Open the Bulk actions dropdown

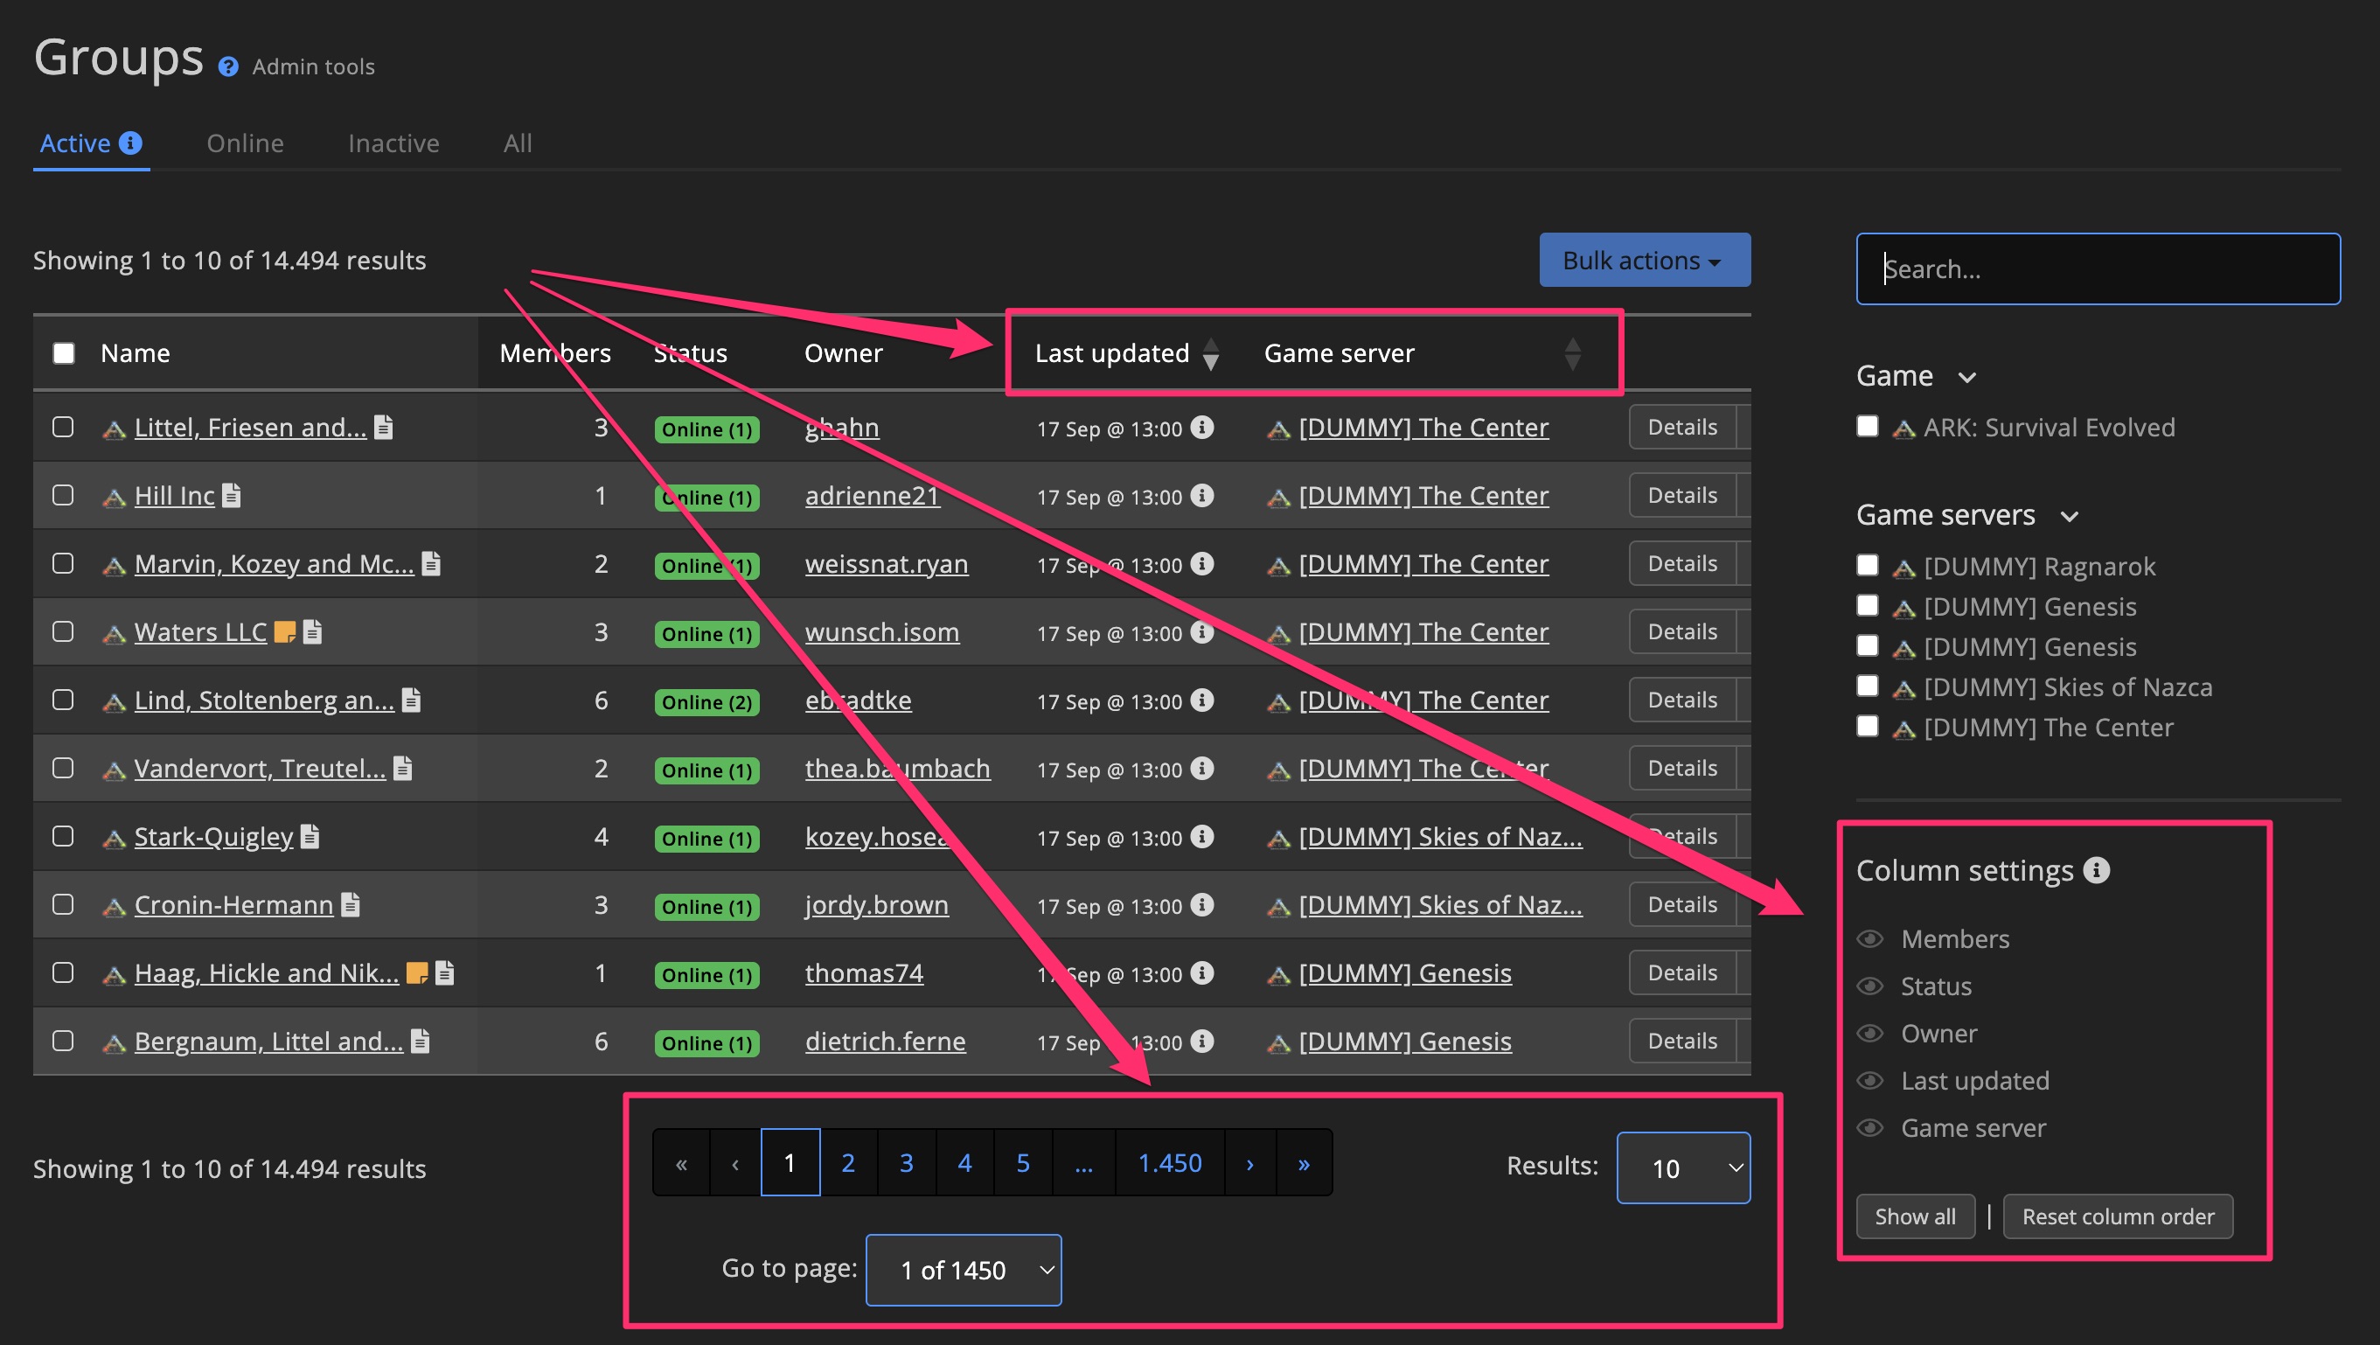click(1644, 260)
